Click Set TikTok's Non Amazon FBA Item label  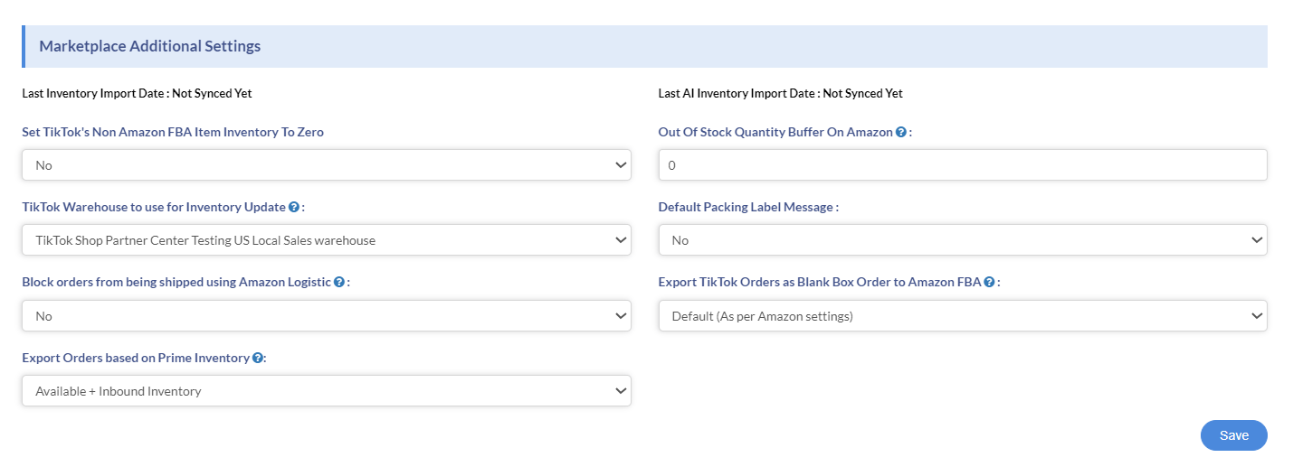point(173,132)
